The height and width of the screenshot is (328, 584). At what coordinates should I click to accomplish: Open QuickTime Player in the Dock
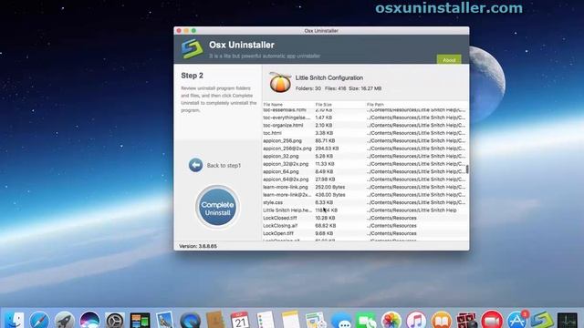(191, 320)
